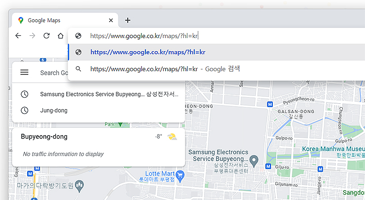Click the clock icon beside Jung-dong
The image size is (365, 200).
point(25,111)
